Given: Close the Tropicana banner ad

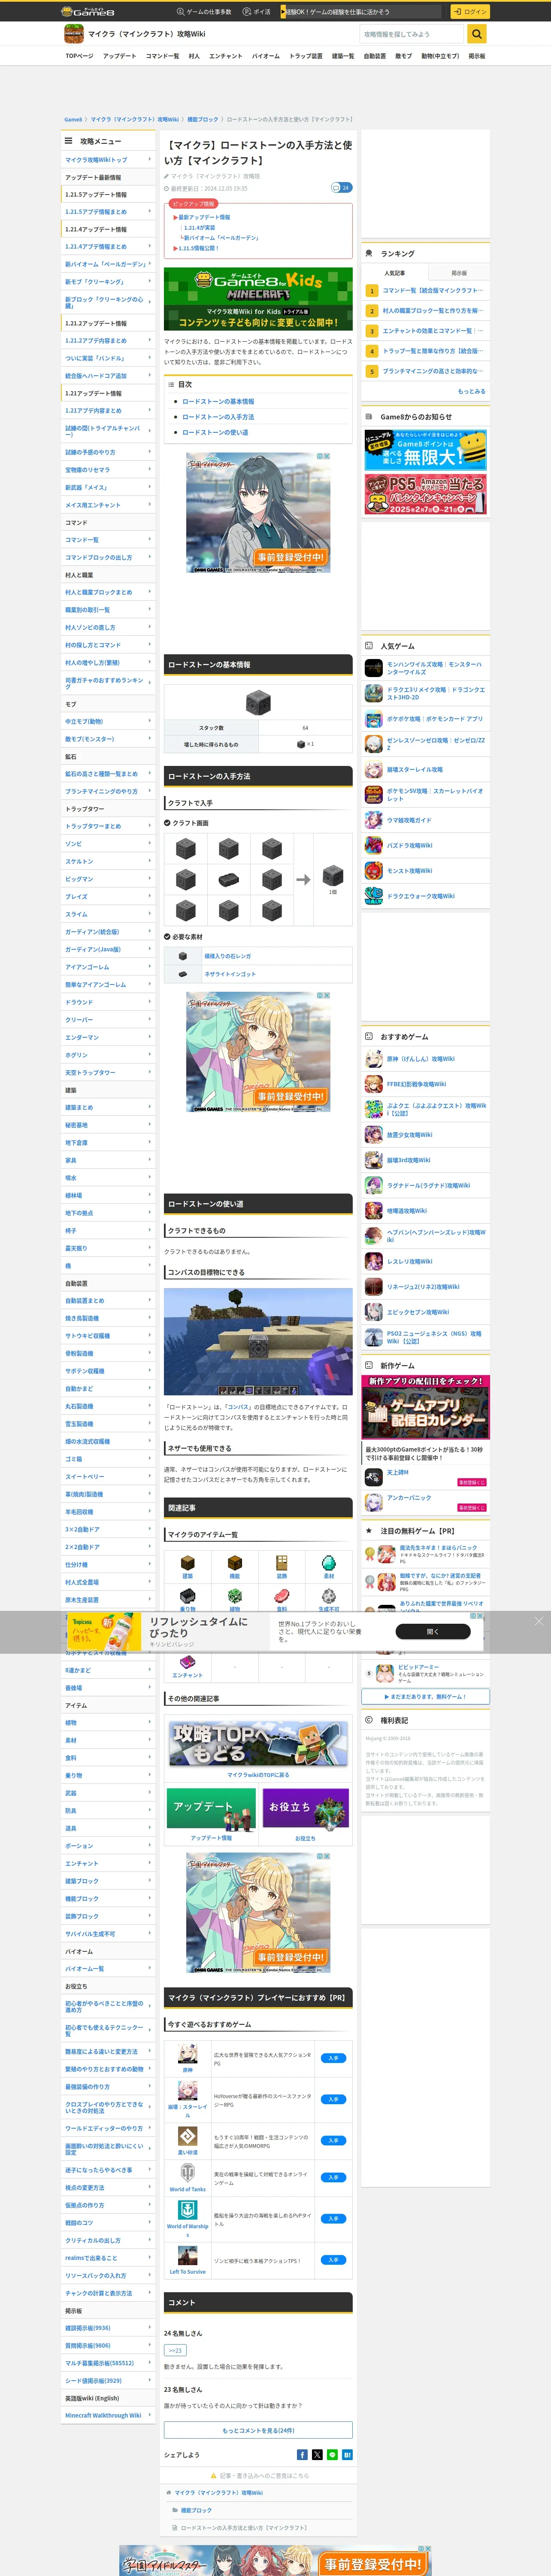Looking at the screenshot, I should pyautogui.click(x=538, y=1621).
